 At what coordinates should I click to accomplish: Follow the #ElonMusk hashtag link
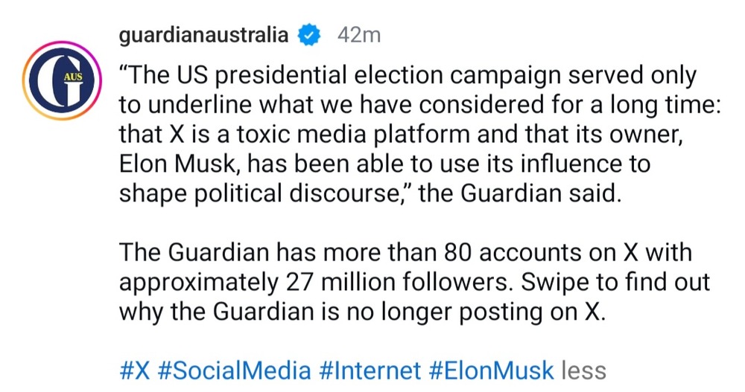point(491,370)
